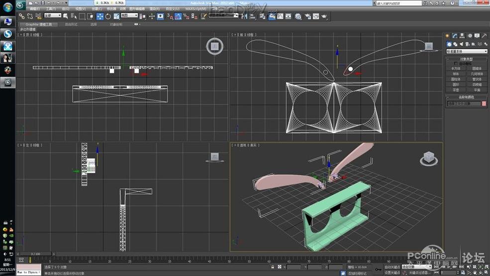Toggle the 自动关键点 auto key button
This screenshot has height=276, width=490.
coord(392,268)
